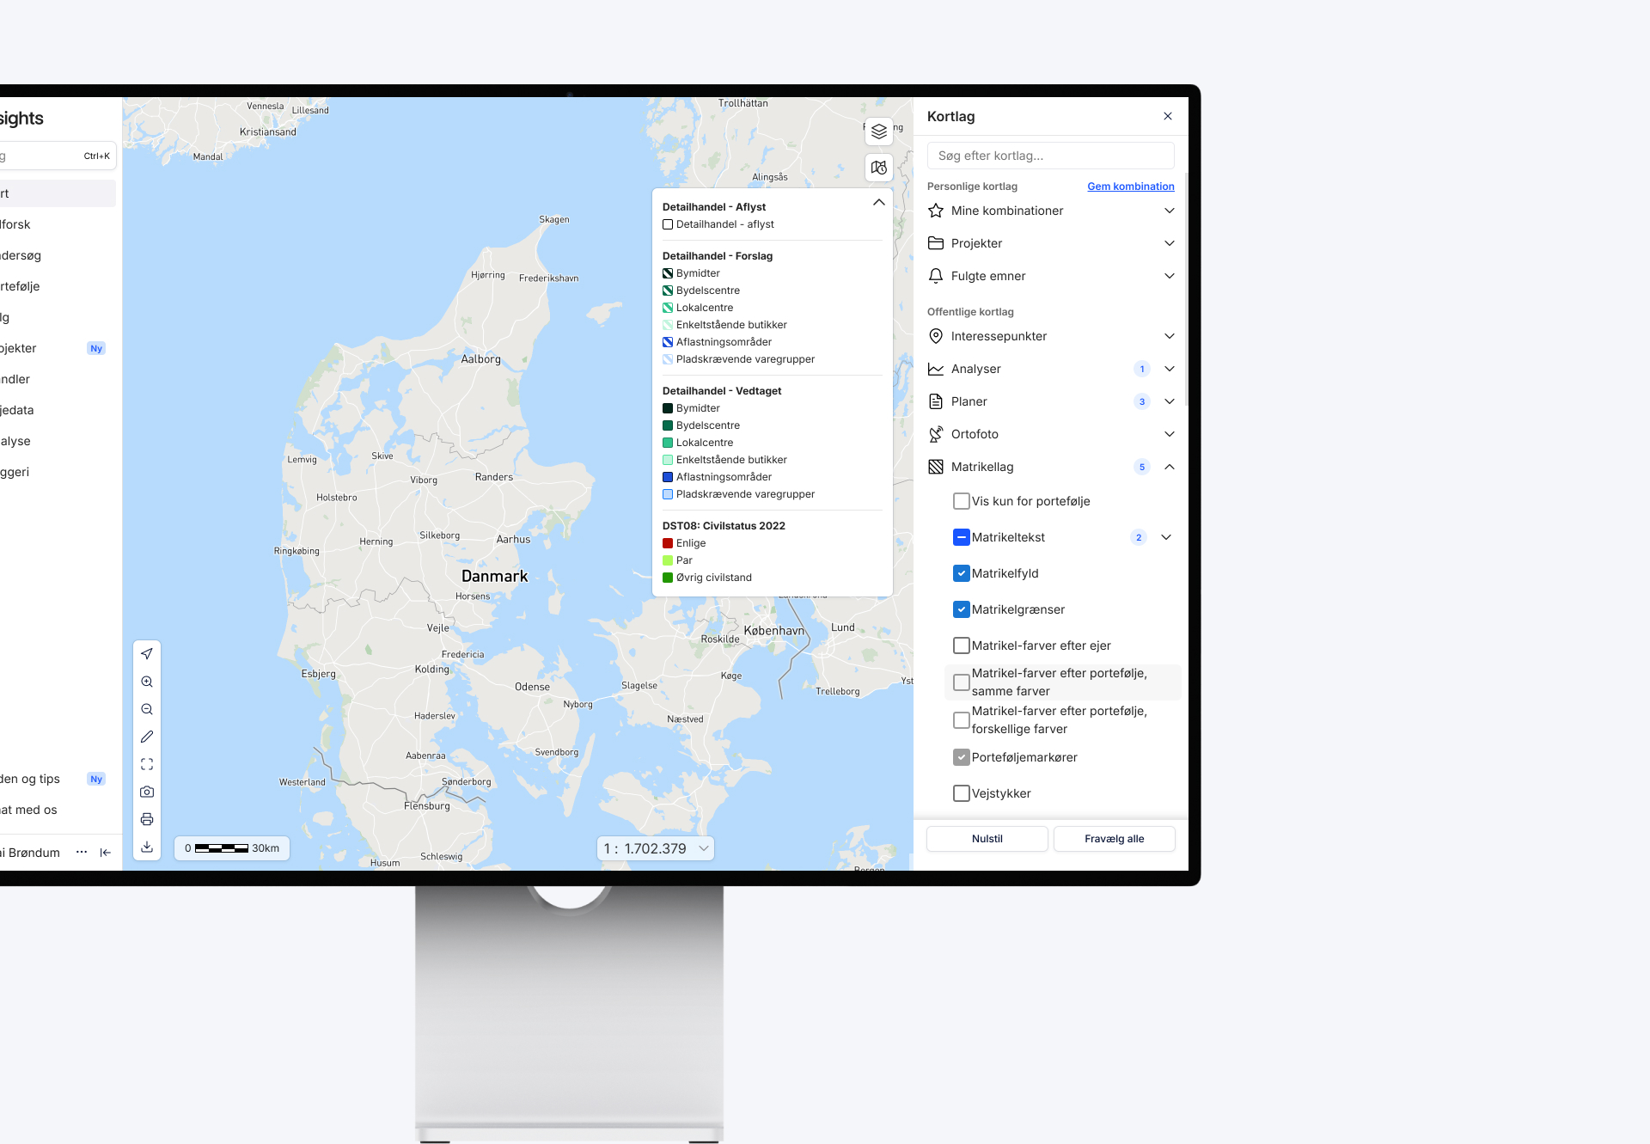This screenshot has width=1650, height=1144.
Task: Open the map scale dropdown
Action: pos(656,848)
